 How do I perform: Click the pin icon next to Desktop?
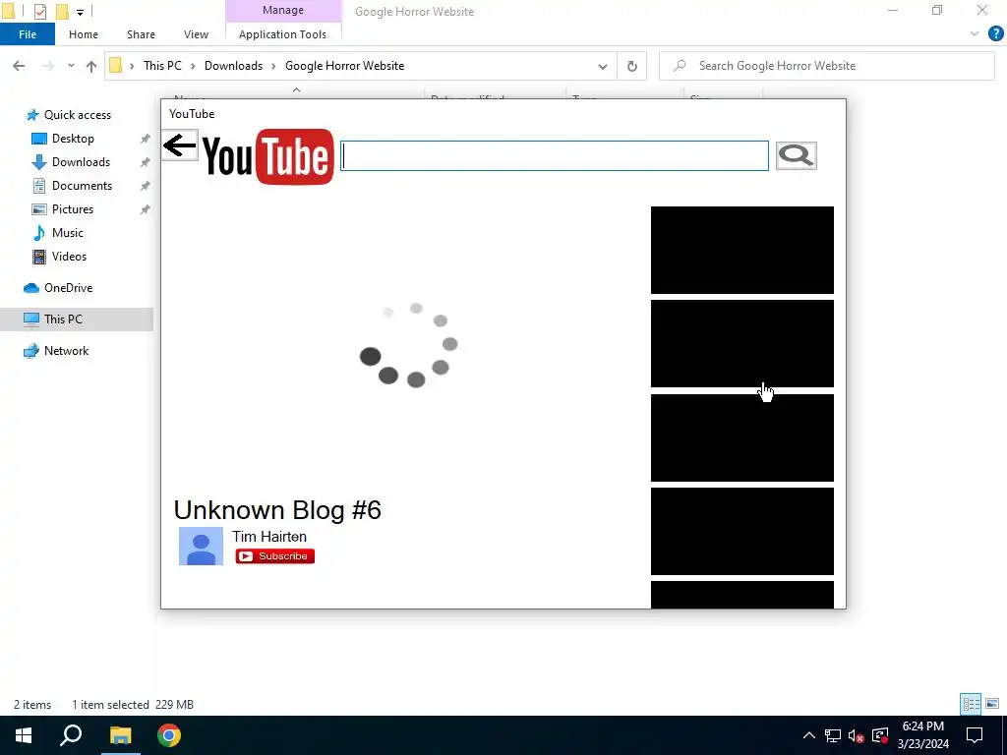pos(146,139)
